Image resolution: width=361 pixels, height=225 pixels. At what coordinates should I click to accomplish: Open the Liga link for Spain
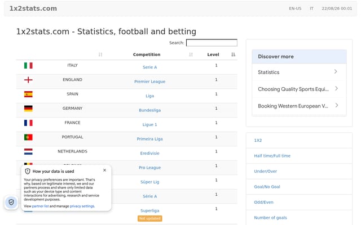[149, 96]
